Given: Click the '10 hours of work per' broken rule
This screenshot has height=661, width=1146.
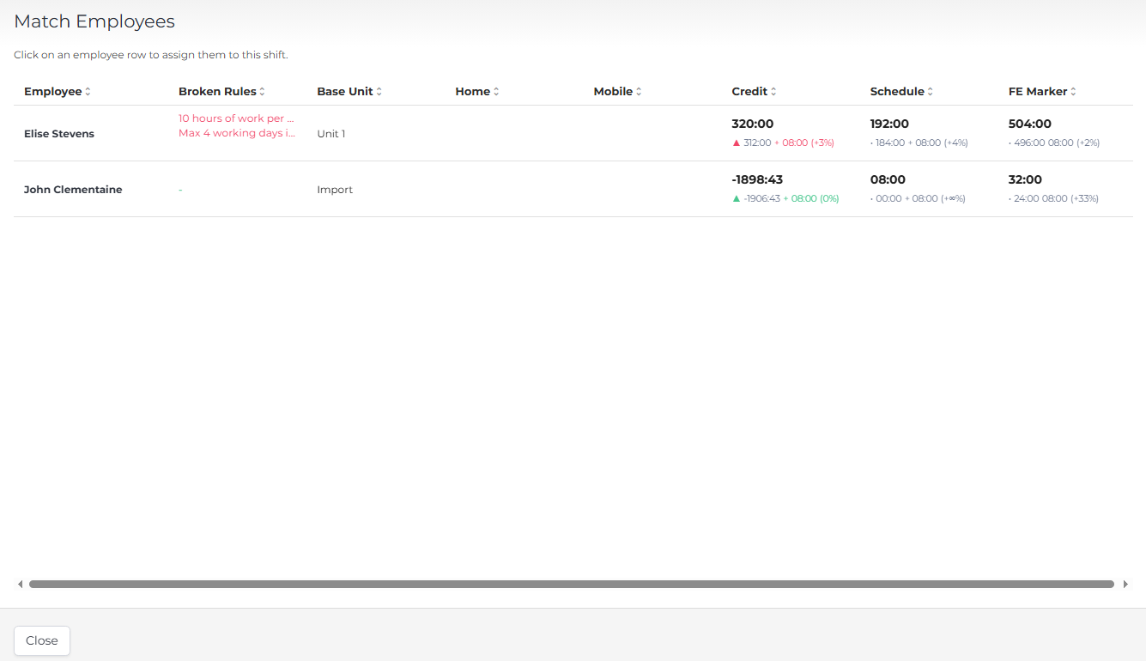Looking at the screenshot, I should coord(236,118).
